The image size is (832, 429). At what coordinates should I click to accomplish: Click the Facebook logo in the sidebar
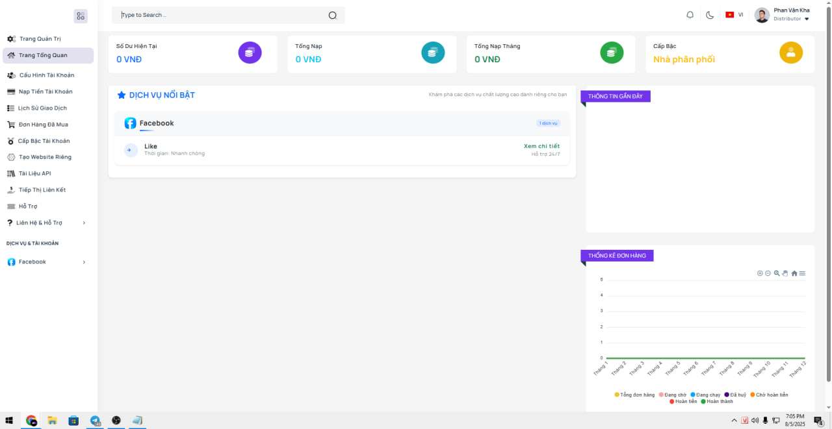[x=11, y=262]
